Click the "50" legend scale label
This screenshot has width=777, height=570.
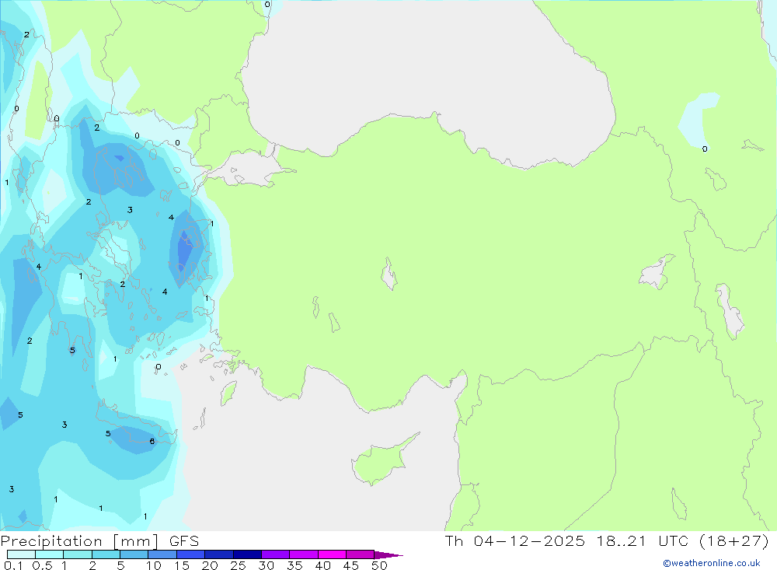pos(379,565)
